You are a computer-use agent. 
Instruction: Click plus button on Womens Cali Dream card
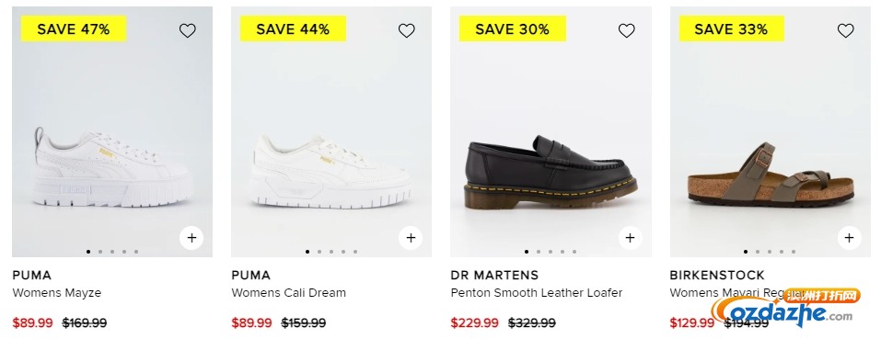(x=411, y=238)
